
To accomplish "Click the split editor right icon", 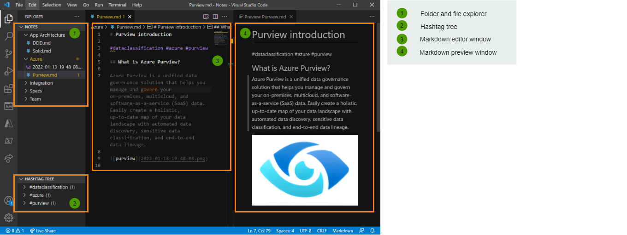I will 215,17.
